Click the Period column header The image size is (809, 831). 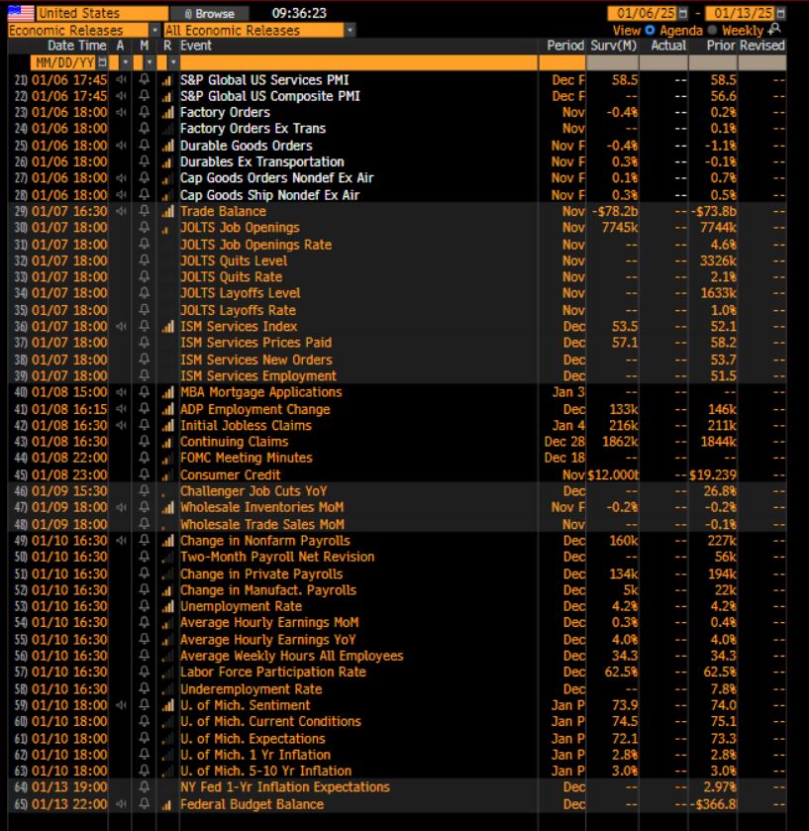tap(565, 46)
